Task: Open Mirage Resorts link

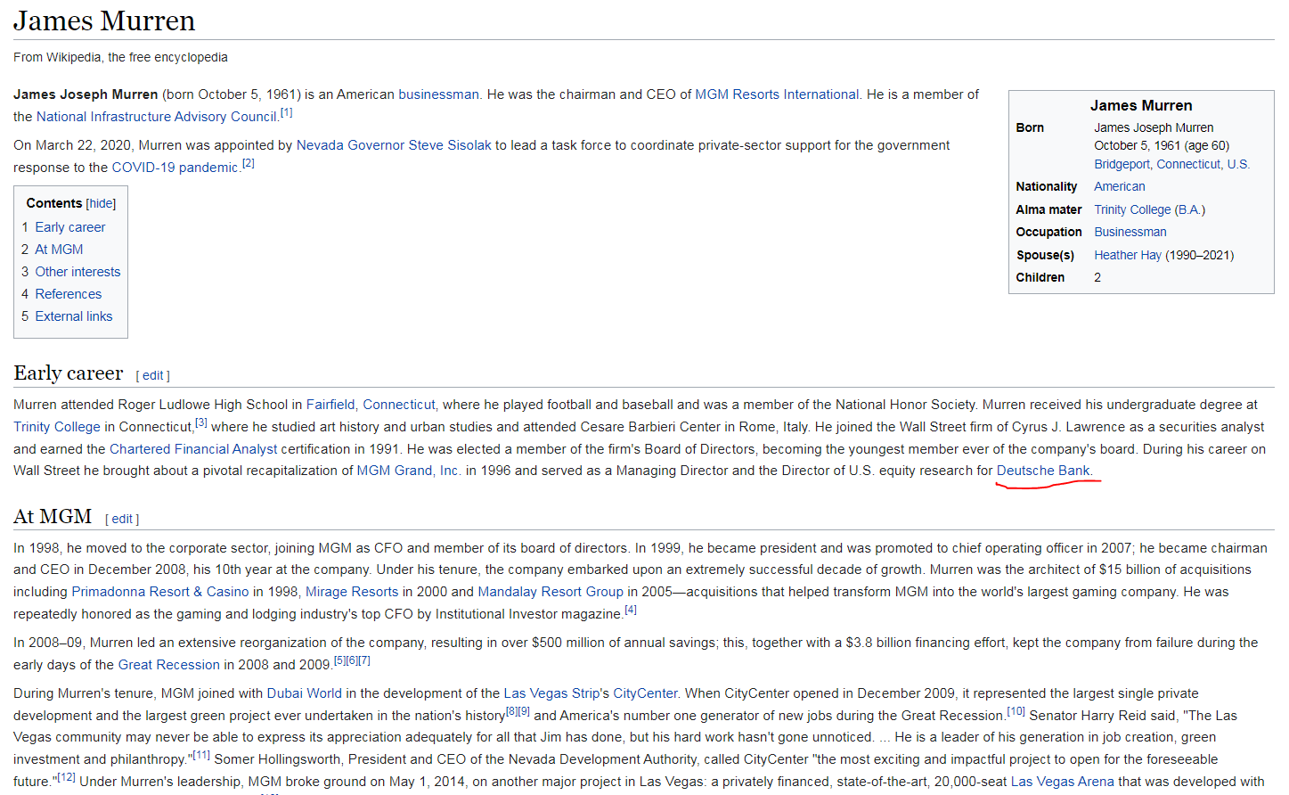Action: (x=352, y=592)
